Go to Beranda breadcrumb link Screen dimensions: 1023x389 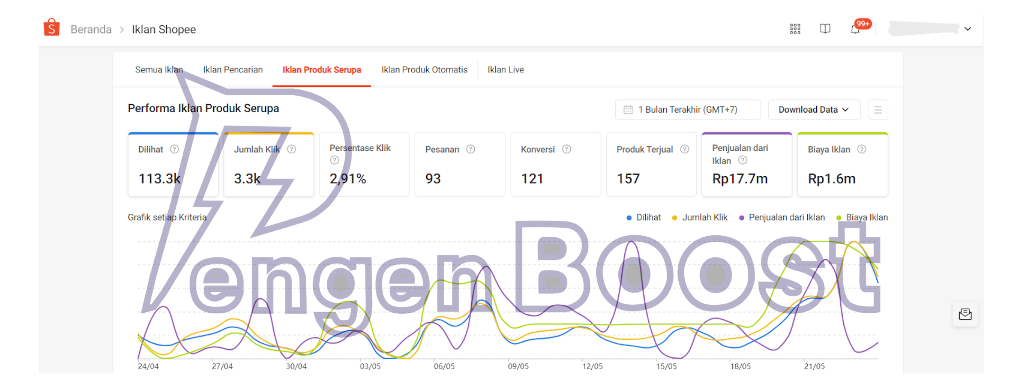(91, 29)
